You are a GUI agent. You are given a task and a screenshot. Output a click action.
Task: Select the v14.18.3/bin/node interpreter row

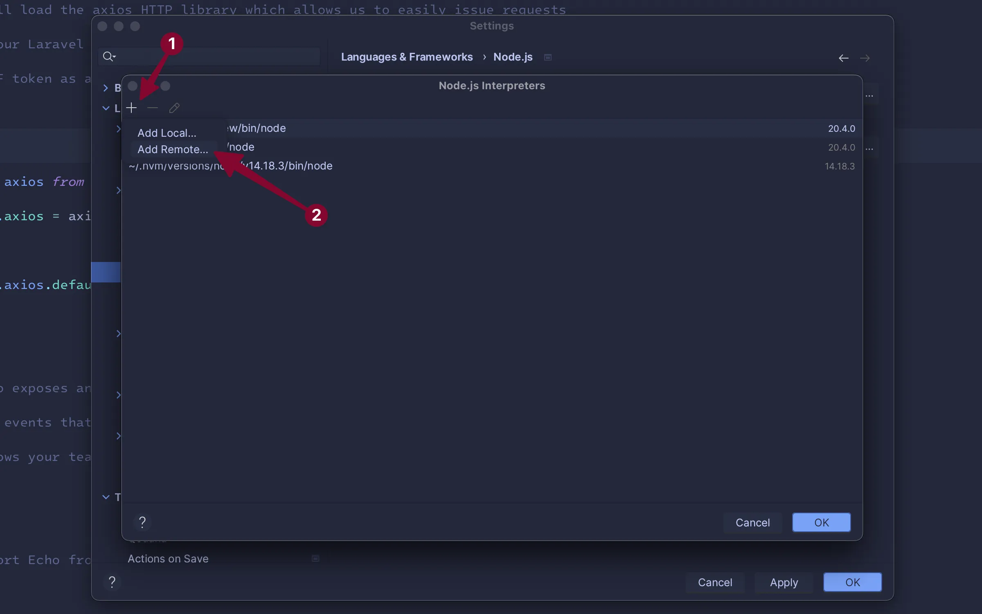[x=492, y=166]
